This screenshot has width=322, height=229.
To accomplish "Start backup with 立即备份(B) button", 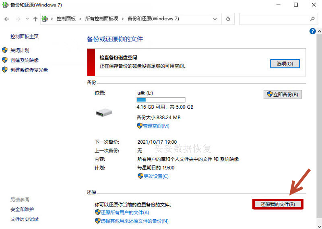I will coord(283,95).
